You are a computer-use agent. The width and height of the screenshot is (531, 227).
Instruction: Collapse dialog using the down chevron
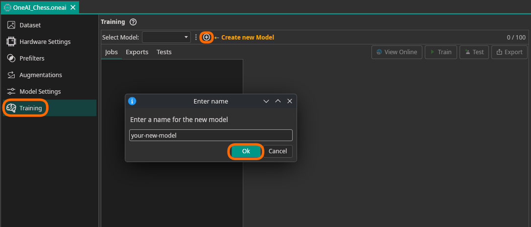tap(266, 101)
